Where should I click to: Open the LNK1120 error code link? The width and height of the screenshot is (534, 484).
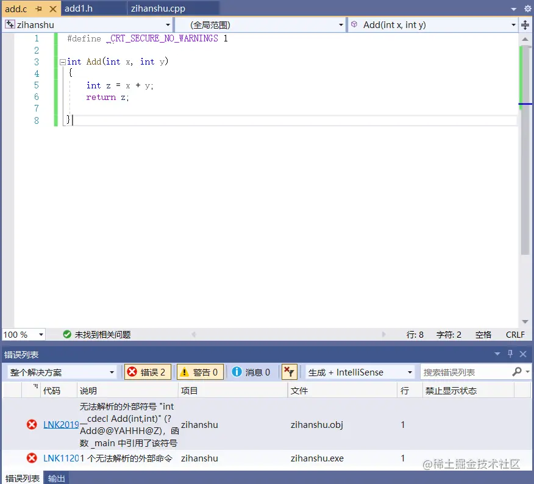[62, 458]
